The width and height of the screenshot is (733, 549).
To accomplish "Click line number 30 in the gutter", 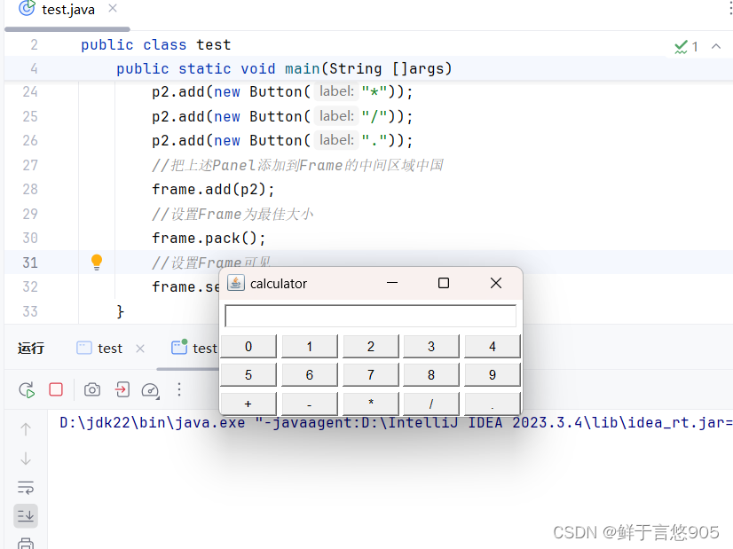I will [30, 239].
